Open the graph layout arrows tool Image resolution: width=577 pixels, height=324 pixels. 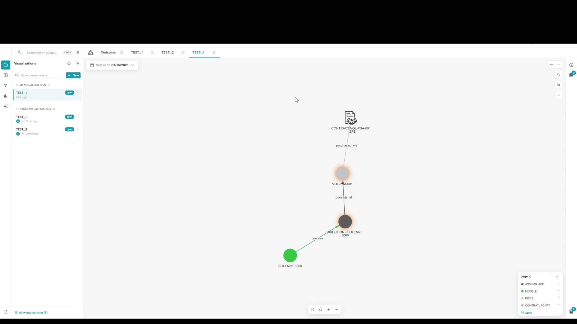559,85
